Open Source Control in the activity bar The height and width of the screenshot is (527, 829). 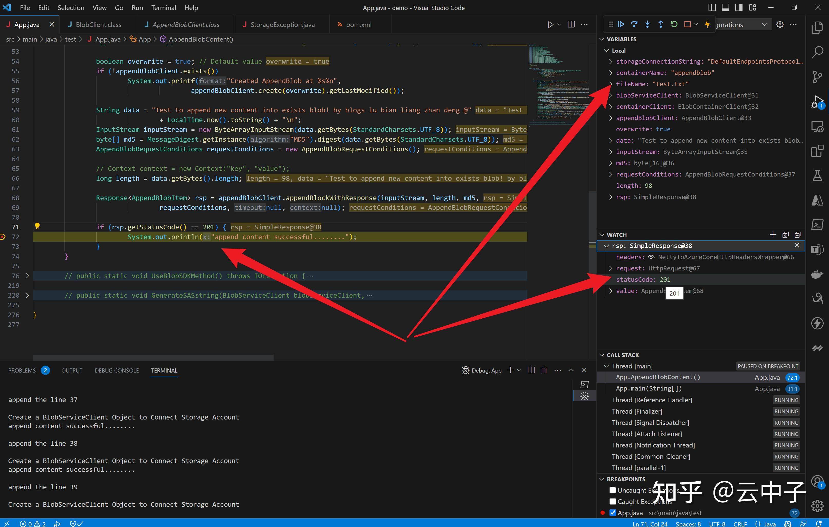817,77
